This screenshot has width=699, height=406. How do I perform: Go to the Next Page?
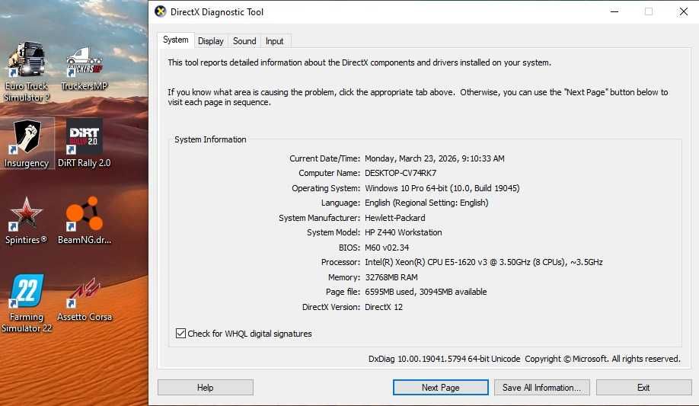point(440,387)
